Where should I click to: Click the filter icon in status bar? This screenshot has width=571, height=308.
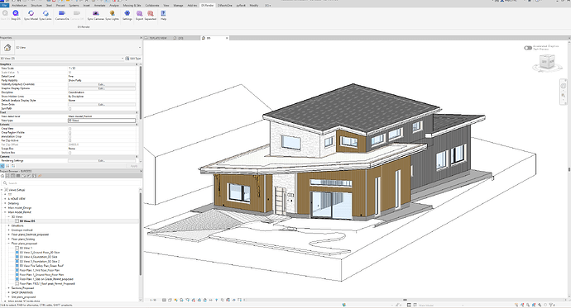click(551, 305)
